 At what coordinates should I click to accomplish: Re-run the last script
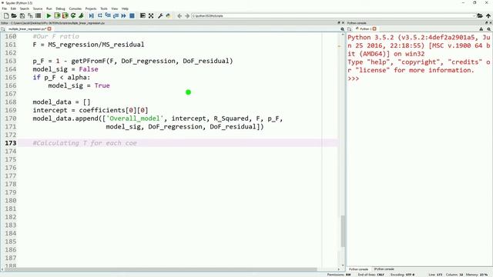click(73, 15)
